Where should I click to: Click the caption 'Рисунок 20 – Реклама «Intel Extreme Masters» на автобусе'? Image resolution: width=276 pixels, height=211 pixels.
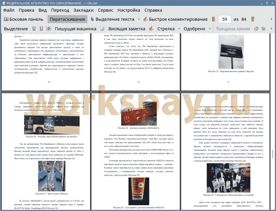(x=52, y=137)
